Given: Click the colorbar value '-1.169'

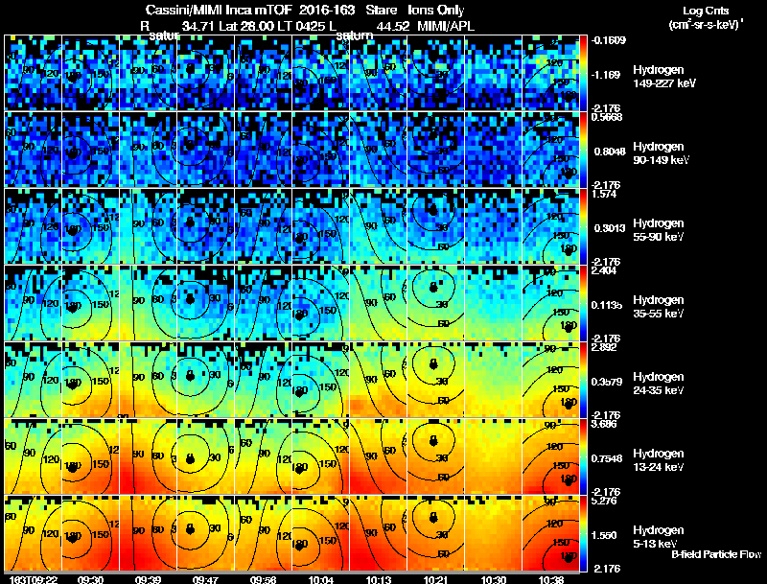Looking at the screenshot, I should (x=606, y=75).
